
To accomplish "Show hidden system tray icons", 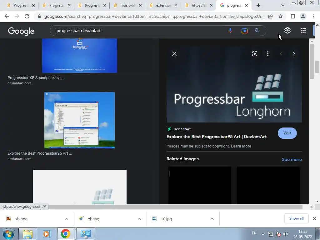I will point(263,234).
